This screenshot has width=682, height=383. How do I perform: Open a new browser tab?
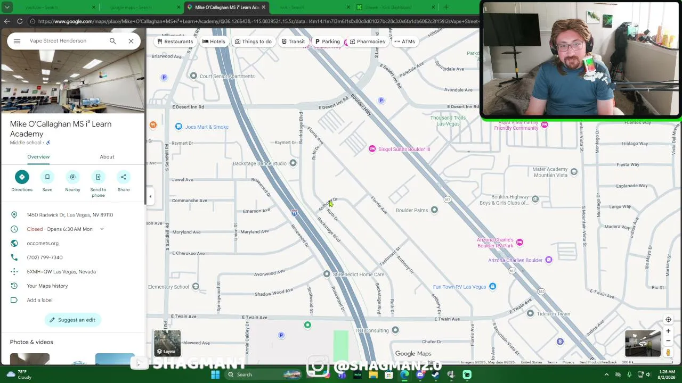coord(446,7)
